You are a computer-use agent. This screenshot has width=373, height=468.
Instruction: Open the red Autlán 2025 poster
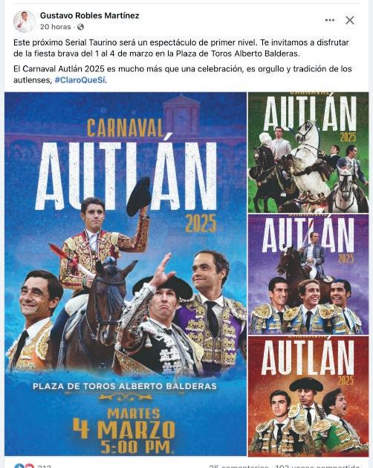point(308,396)
